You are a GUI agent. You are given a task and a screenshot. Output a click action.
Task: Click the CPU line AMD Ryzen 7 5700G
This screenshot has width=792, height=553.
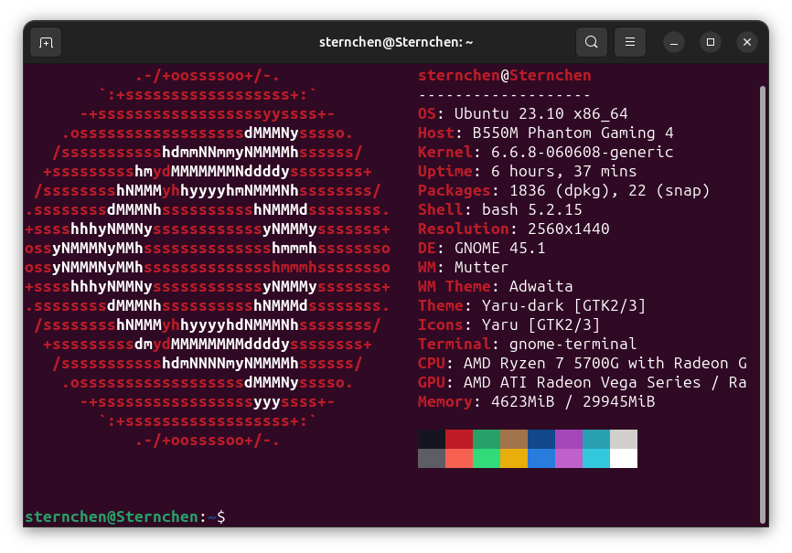(583, 363)
